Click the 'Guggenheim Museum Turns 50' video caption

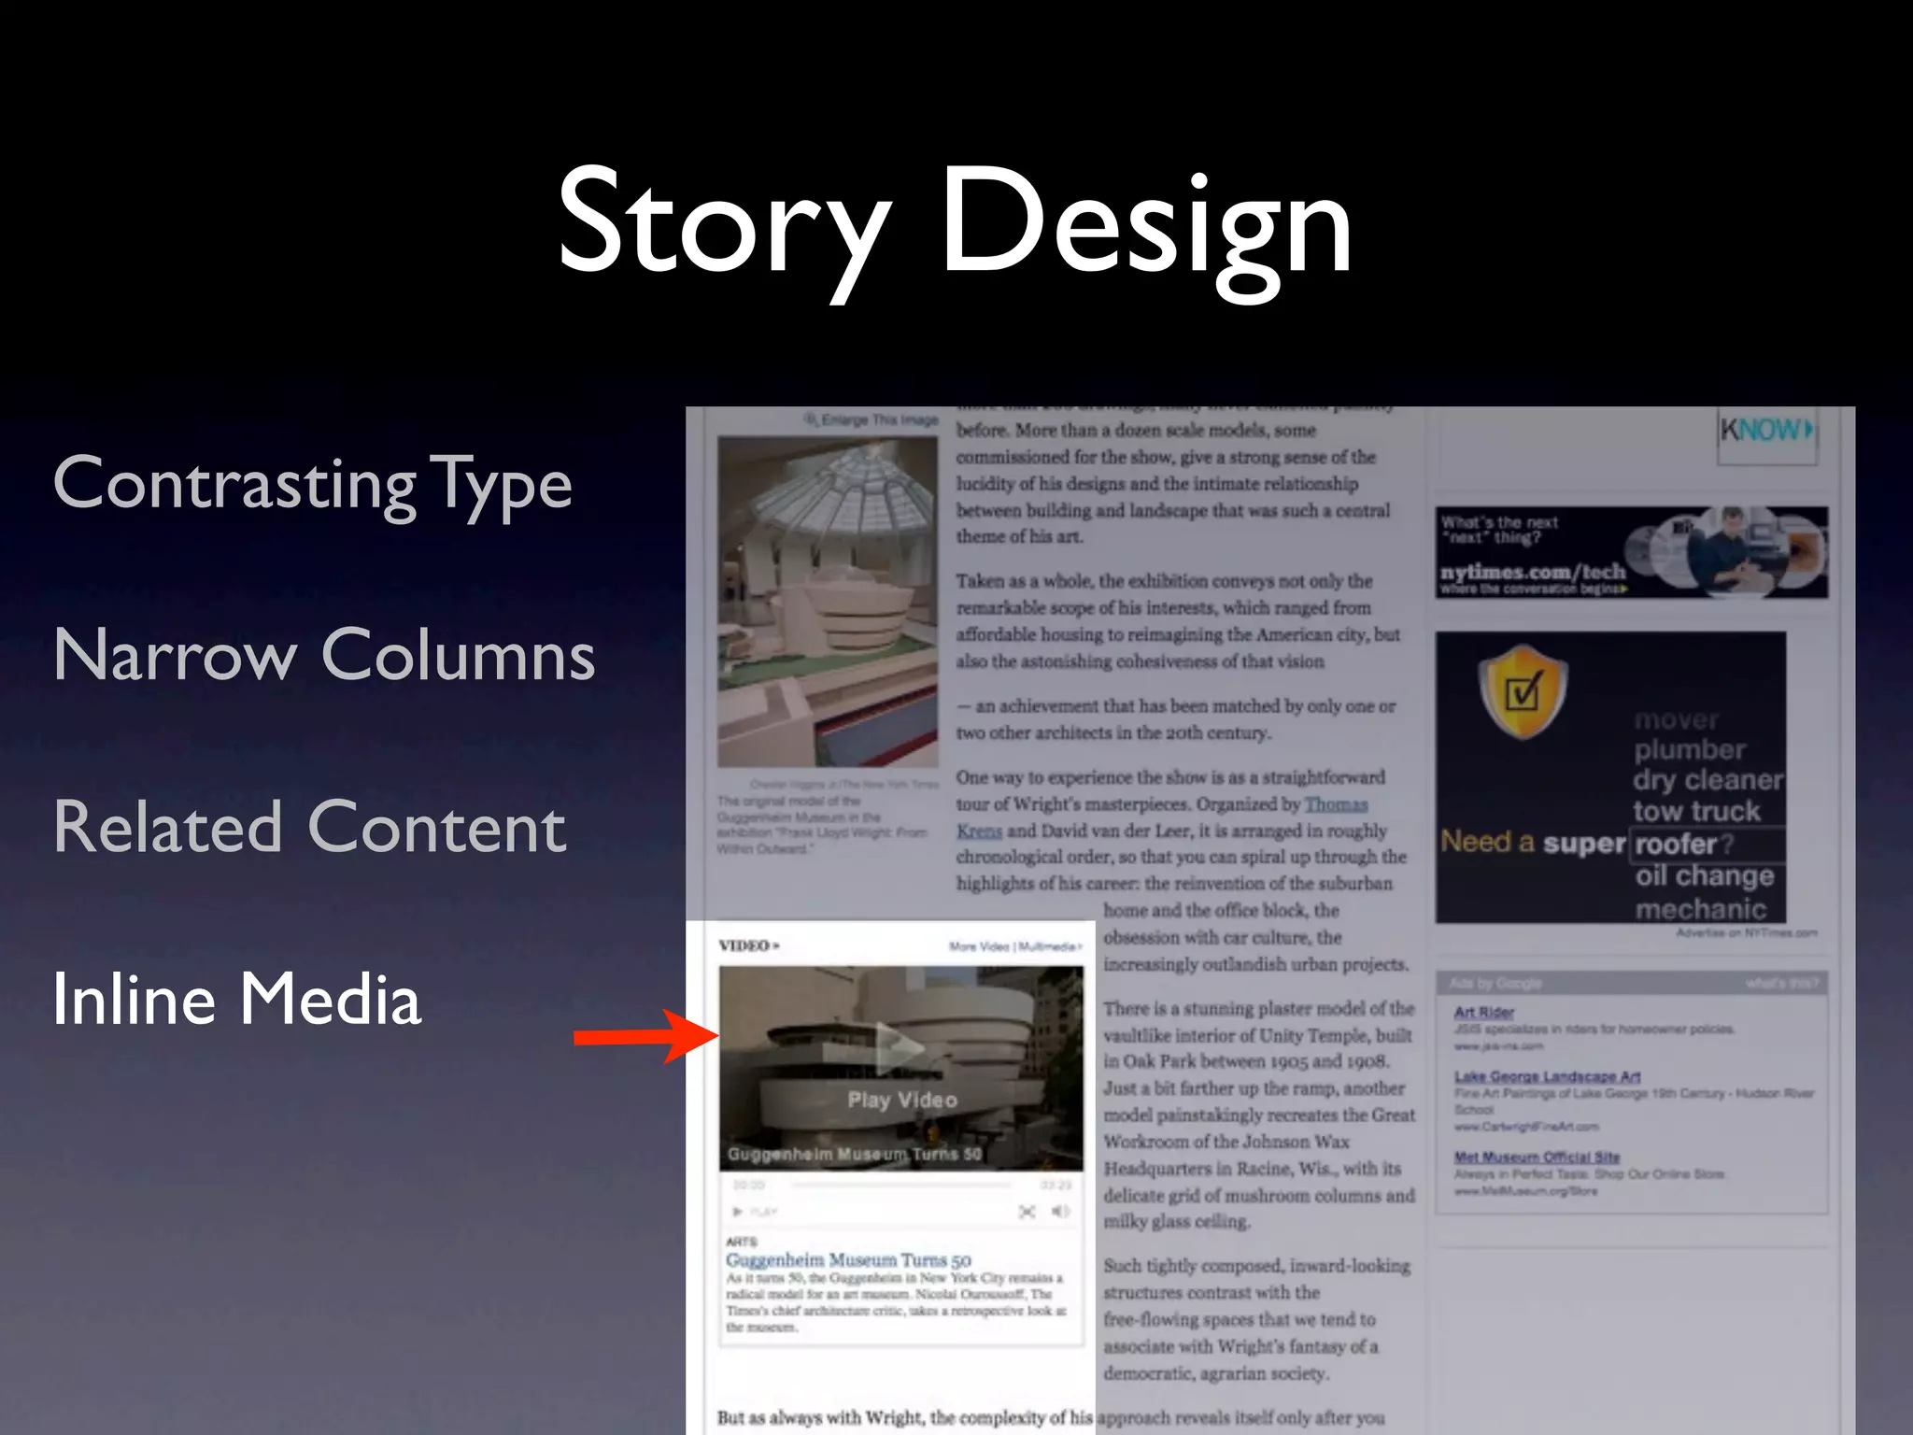(x=854, y=1154)
